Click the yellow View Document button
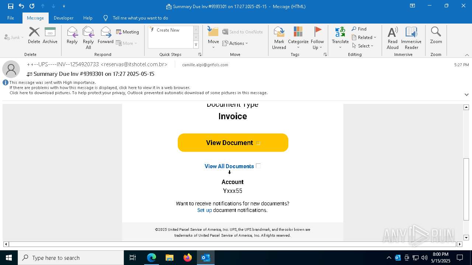472x265 pixels. (x=233, y=142)
